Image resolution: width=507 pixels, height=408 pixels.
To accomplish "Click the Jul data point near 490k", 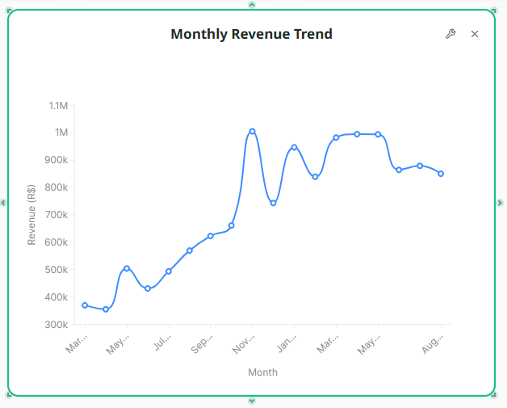I will coord(169,271).
